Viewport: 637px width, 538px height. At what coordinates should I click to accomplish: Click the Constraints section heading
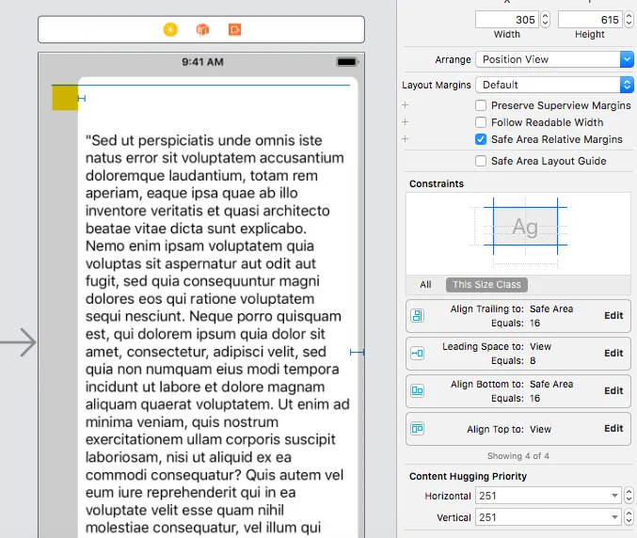click(x=437, y=184)
